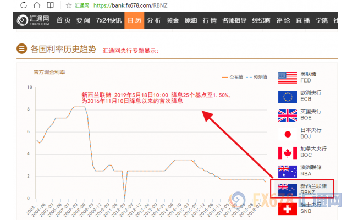Open the reading mode book icon

[50, 5]
